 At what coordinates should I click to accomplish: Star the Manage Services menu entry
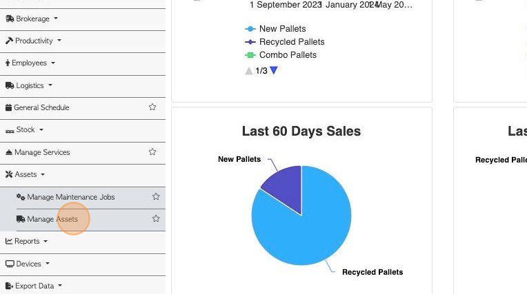[x=152, y=151]
